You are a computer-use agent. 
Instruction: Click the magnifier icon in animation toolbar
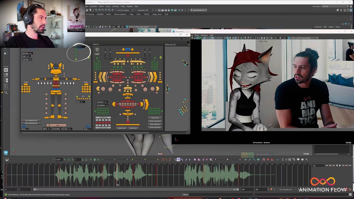point(306,159)
